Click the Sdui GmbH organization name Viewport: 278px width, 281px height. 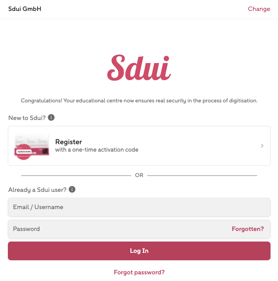[25, 9]
